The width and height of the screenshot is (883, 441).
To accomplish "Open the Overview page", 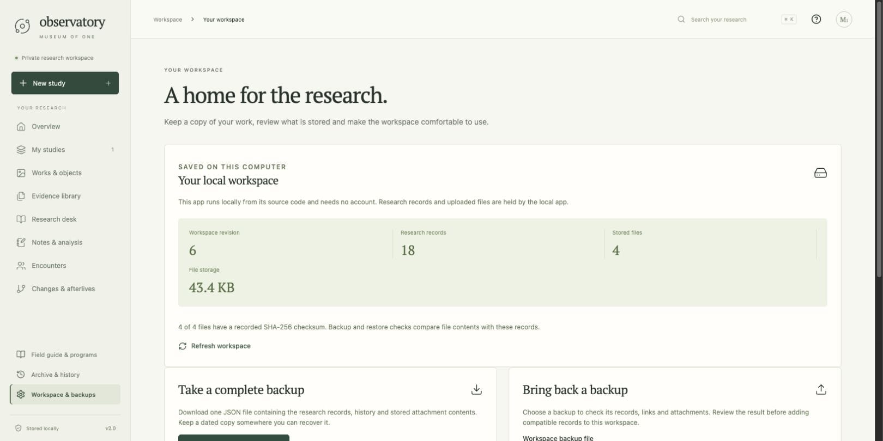I will 65,127.
